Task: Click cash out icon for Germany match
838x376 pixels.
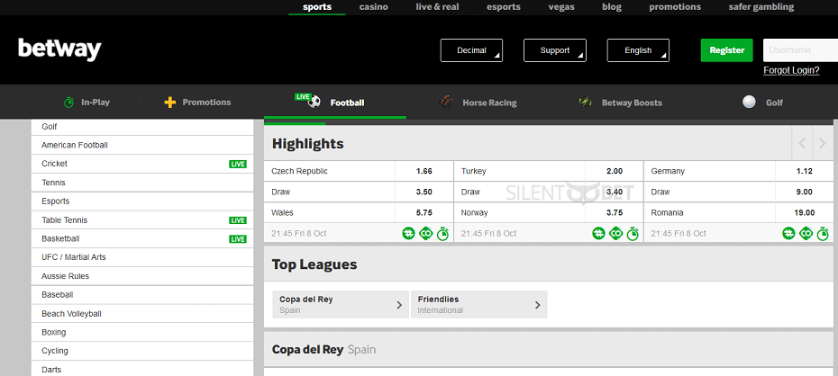Action: tap(806, 233)
